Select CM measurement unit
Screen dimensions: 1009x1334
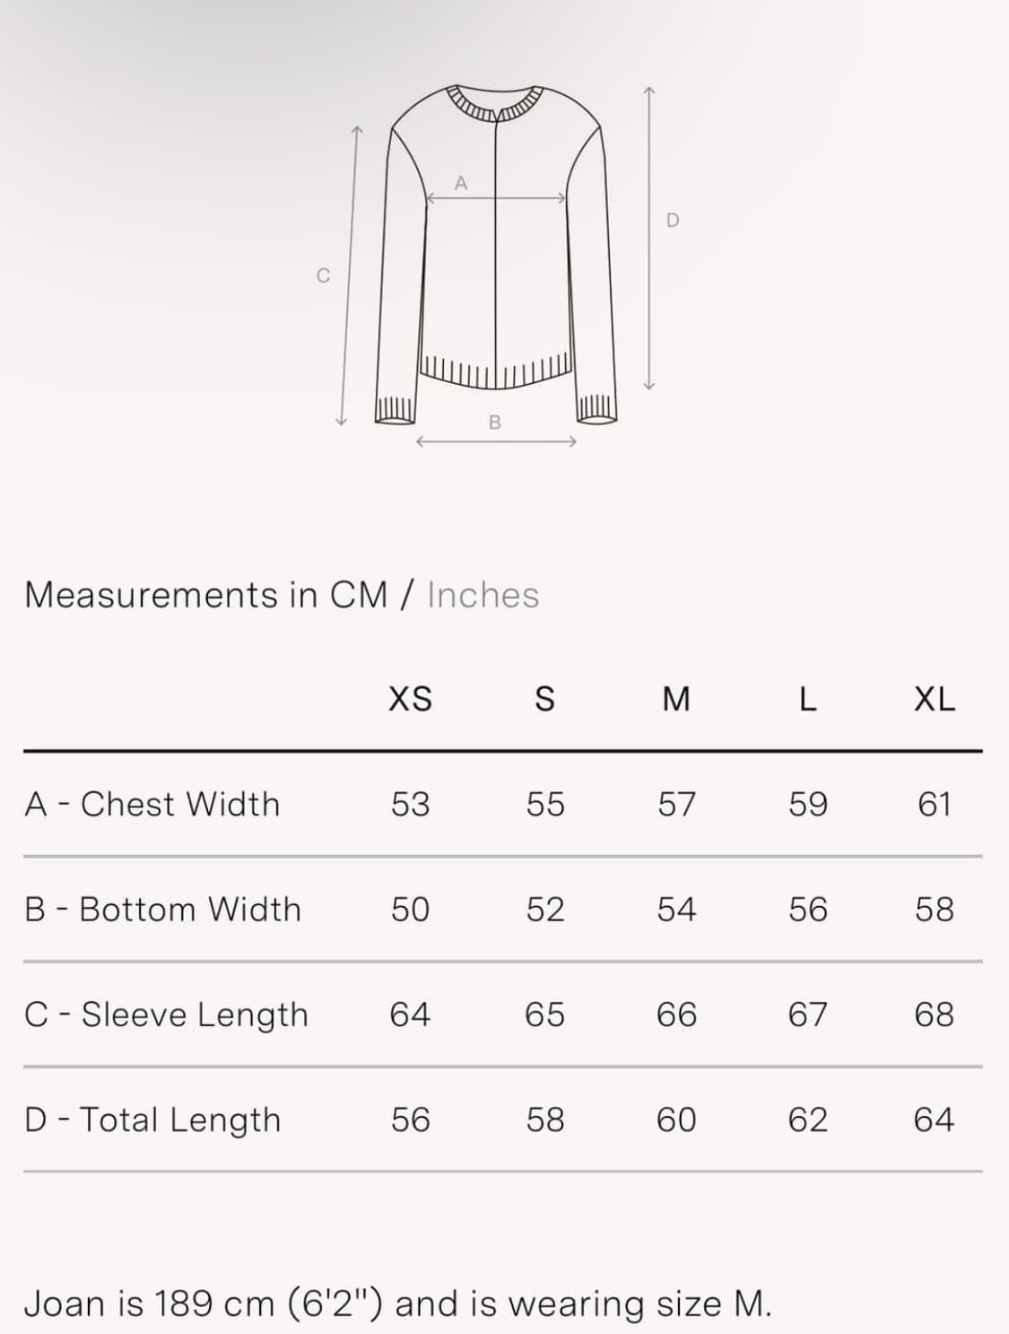click(359, 596)
